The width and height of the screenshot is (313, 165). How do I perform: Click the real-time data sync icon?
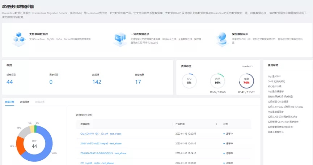[x=222, y=39]
